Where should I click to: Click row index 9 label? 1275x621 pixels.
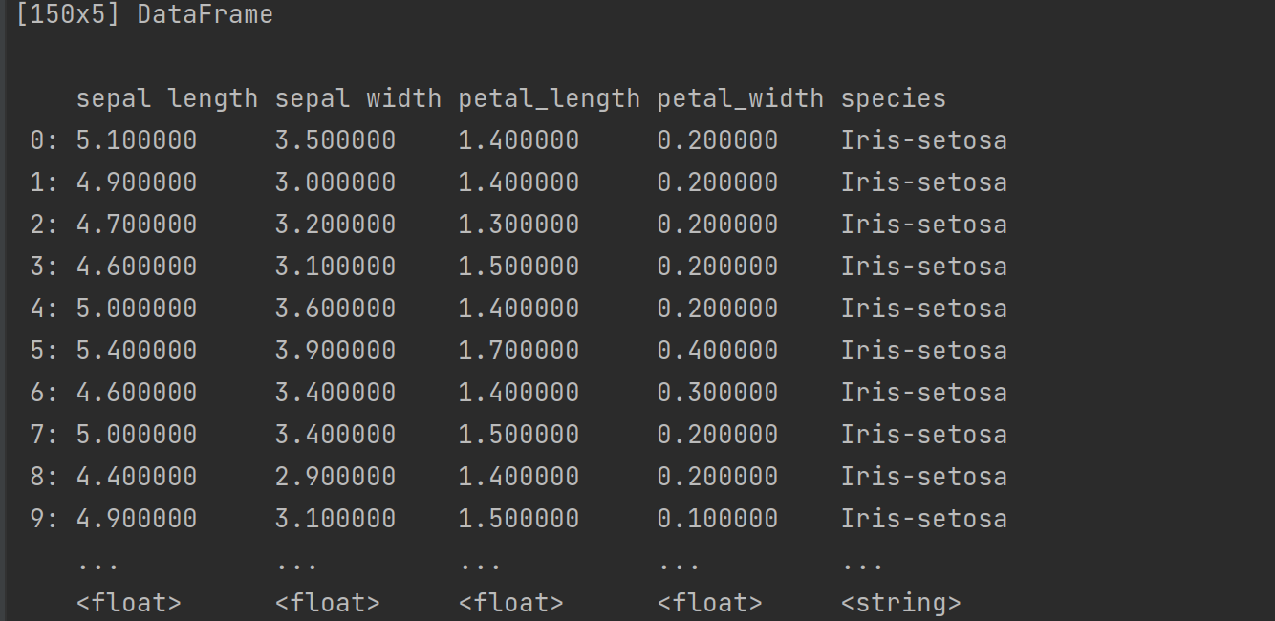point(44,519)
